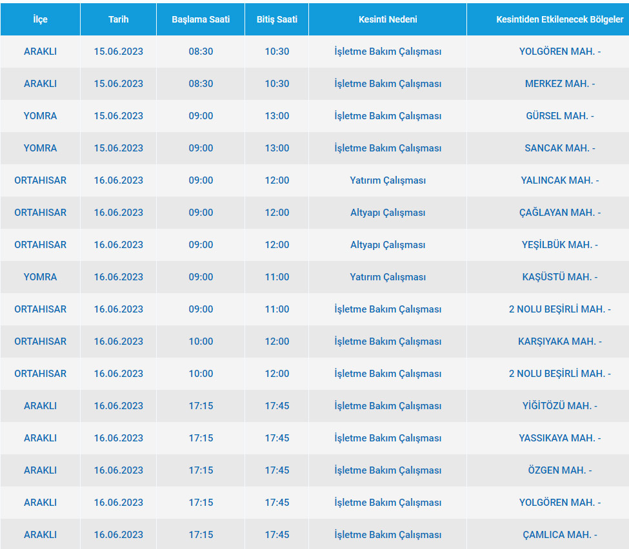Click the İlçe column header

(x=40, y=19)
